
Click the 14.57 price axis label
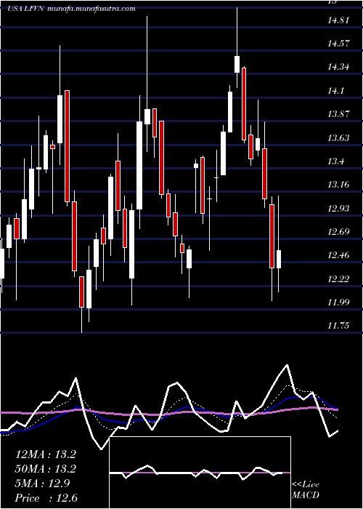click(x=338, y=44)
